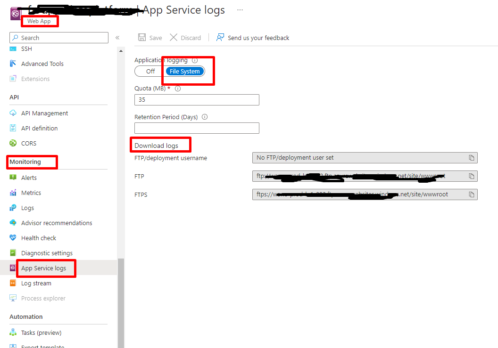Image resolution: width=498 pixels, height=348 pixels.
Task: Click the Advisor recommendations icon
Action: point(13,223)
